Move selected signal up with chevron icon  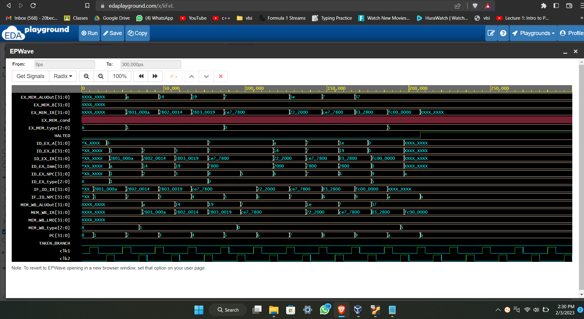[x=191, y=76]
